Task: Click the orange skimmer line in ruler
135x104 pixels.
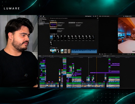Action: pyautogui.click(x=97, y=57)
